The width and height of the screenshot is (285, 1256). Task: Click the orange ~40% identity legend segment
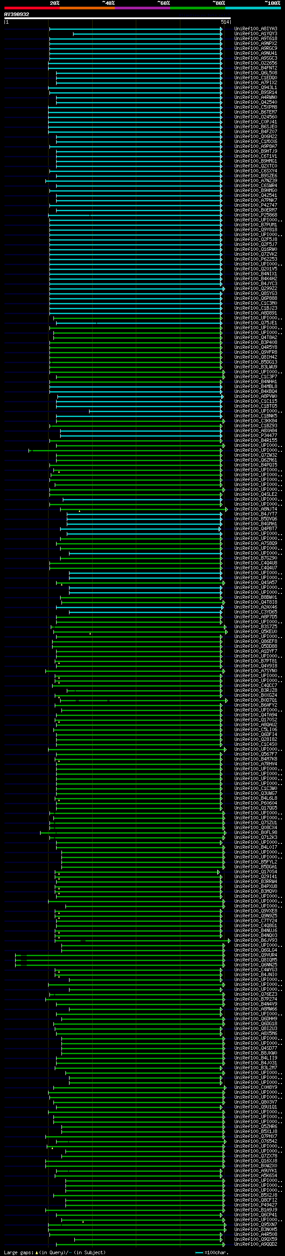pyautogui.click(x=87, y=8)
